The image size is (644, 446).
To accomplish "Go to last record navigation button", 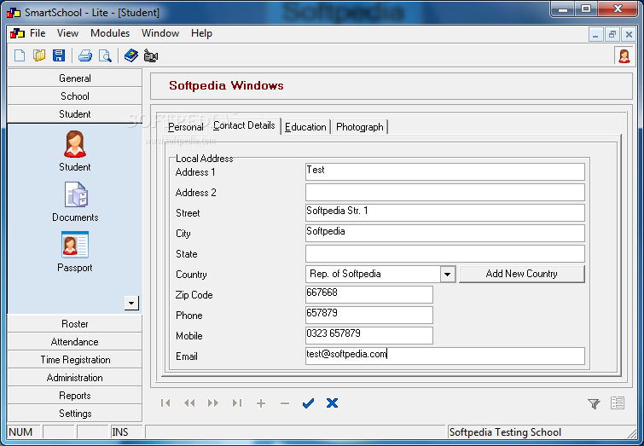I will (237, 403).
